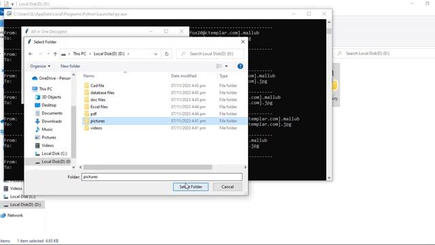The image size is (435, 245).
Task: Click the horizontal scrollbar in file list
Action: tap(148, 167)
